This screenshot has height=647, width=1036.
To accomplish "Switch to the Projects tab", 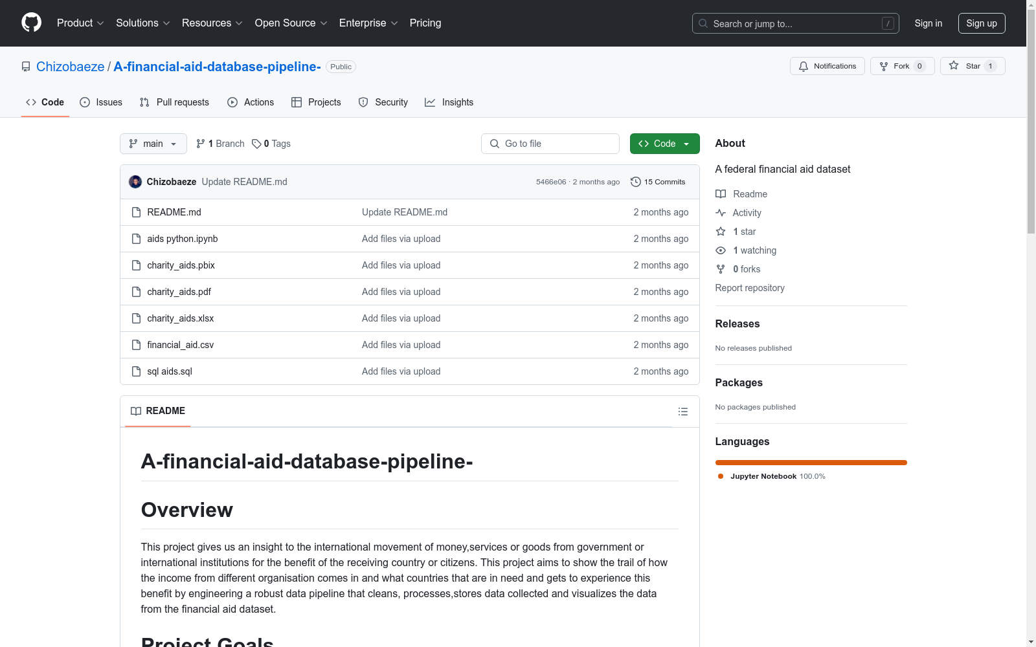I will [x=316, y=102].
